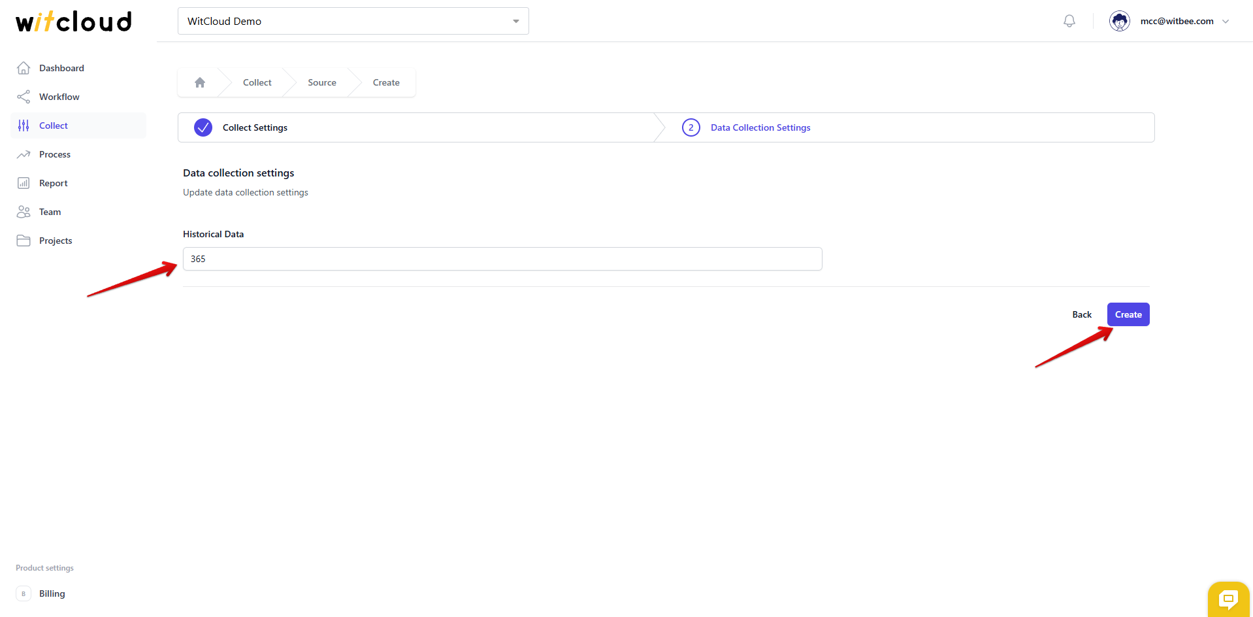
Task: Open the Dashboard home icon in sidebar
Action: coord(24,68)
